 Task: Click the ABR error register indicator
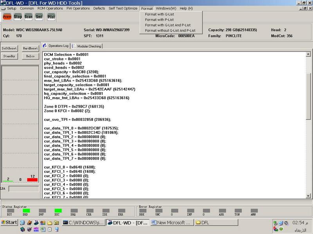[x=222, y=211]
